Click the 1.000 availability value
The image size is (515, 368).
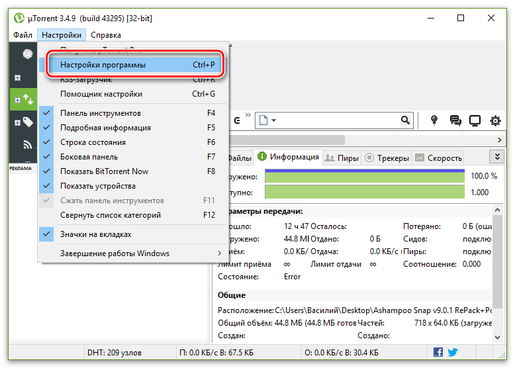click(479, 193)
